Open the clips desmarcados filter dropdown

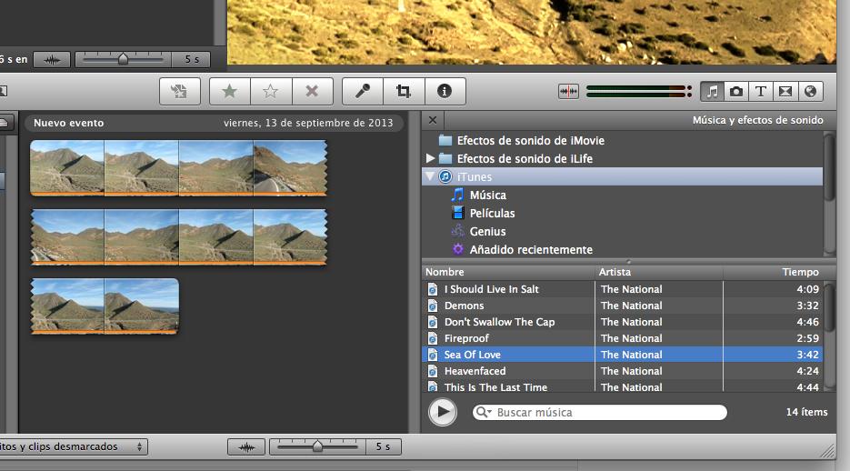(73, 446)
